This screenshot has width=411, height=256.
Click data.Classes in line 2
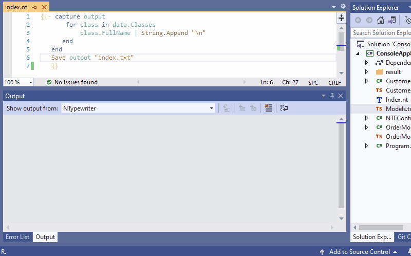pyautogui.click(x=134, y=25)
